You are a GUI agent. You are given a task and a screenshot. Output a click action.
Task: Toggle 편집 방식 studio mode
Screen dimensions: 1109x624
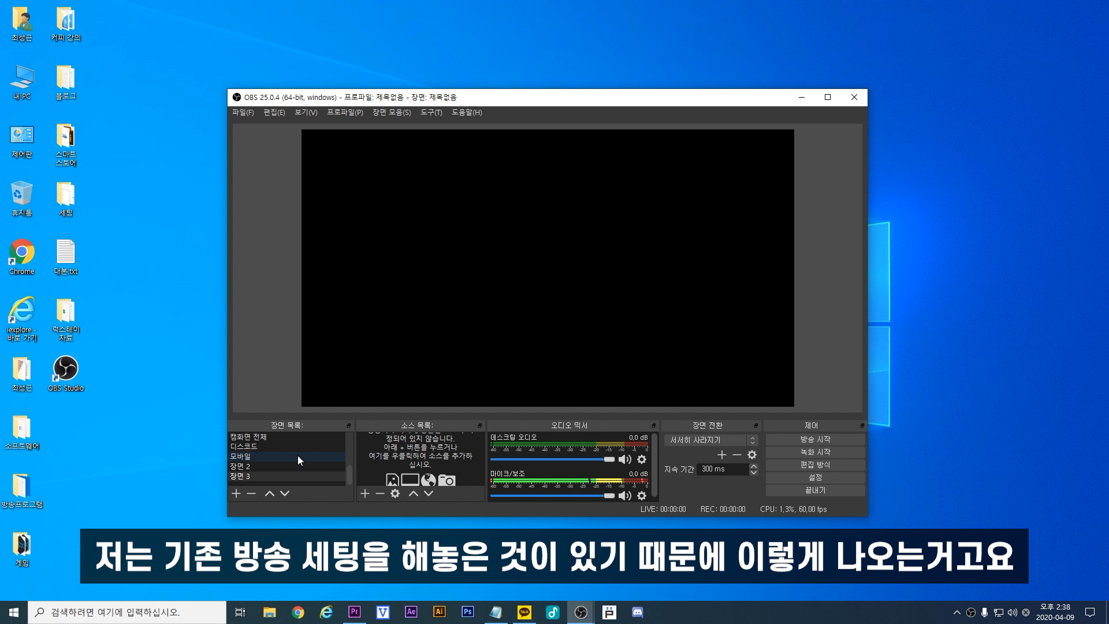(815, 465)
